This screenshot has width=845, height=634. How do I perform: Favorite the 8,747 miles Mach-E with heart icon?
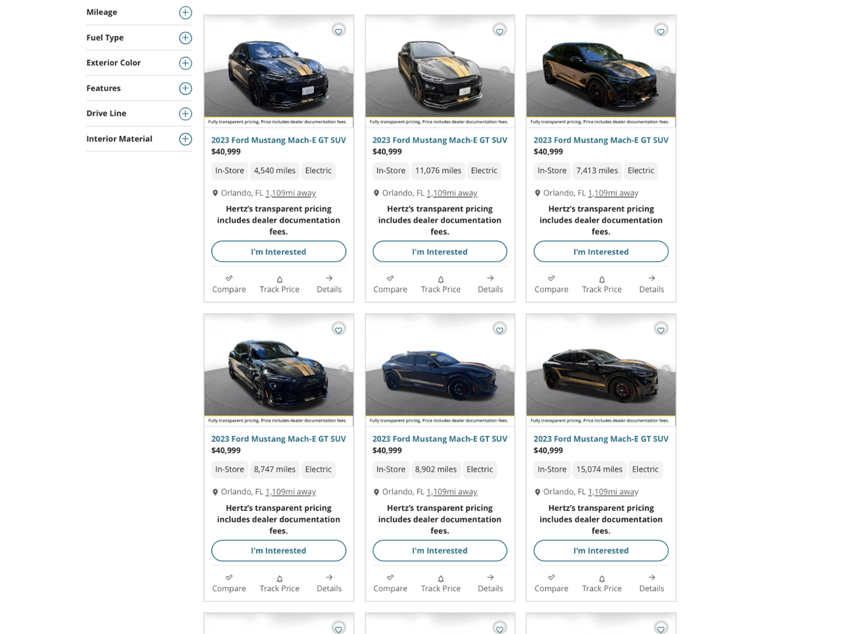(339, 330)
